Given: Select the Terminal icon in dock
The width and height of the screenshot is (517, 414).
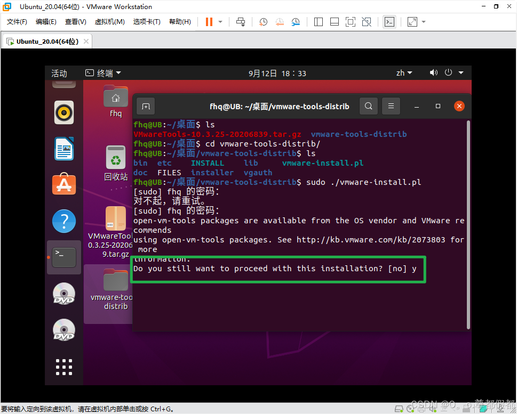Looking at the screenshot, I should 64,257.
